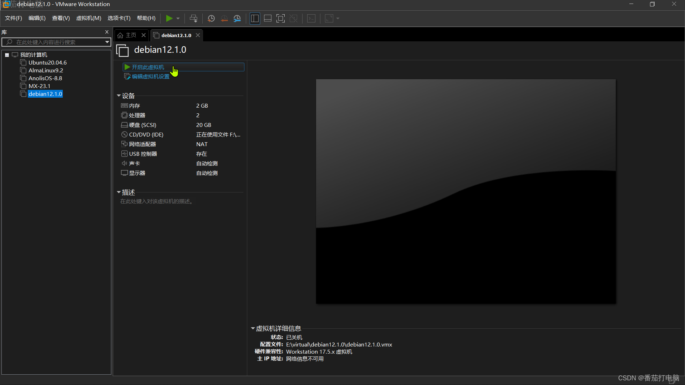The width and height of the screenshot is (685, 385).
Task: Collapse the 设备 devices section
Action: pyautogui.click(x=119, y=96)
